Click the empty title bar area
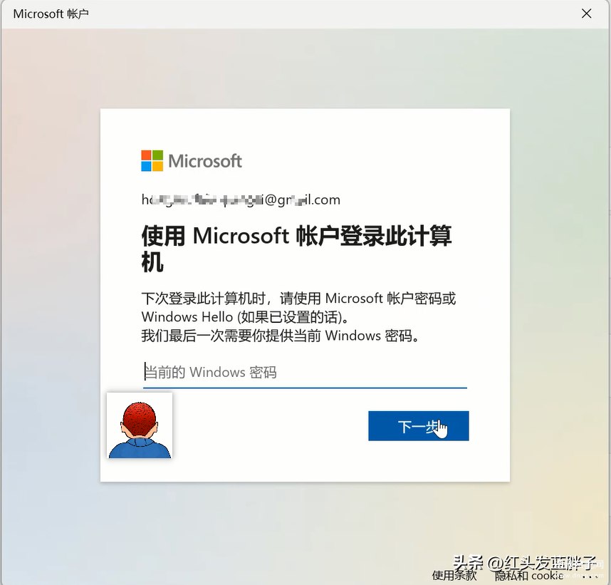The width and height of the screenshot is (611, 585). click(331, 14)
